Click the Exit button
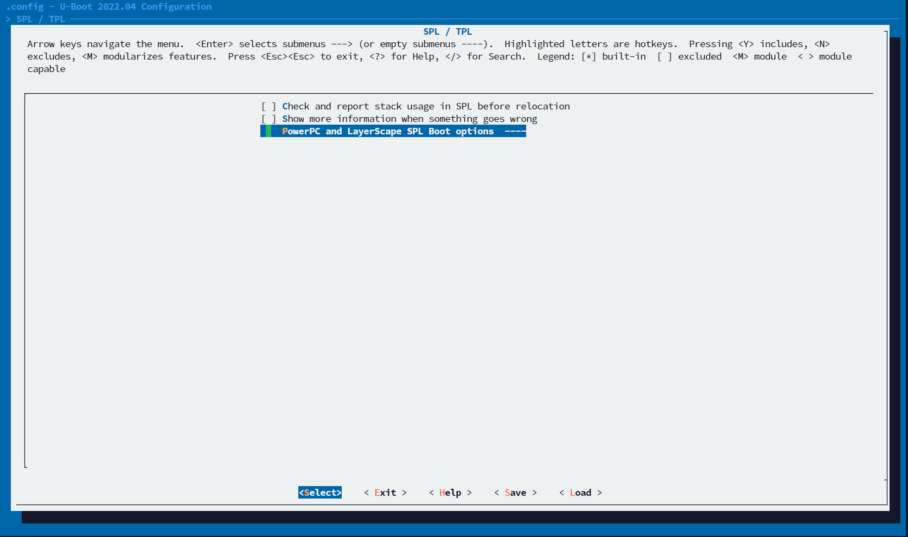The width and height of the screenshot is (908, 537). (x=385, y=493)
